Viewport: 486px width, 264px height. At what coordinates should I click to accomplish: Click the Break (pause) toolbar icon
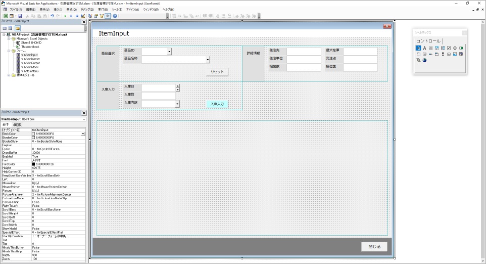71,16
